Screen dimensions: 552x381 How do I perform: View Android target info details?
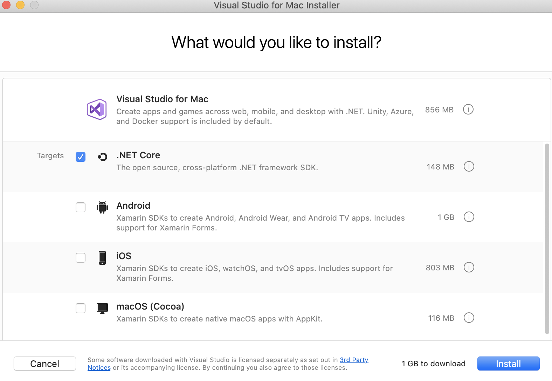(469, 217)
